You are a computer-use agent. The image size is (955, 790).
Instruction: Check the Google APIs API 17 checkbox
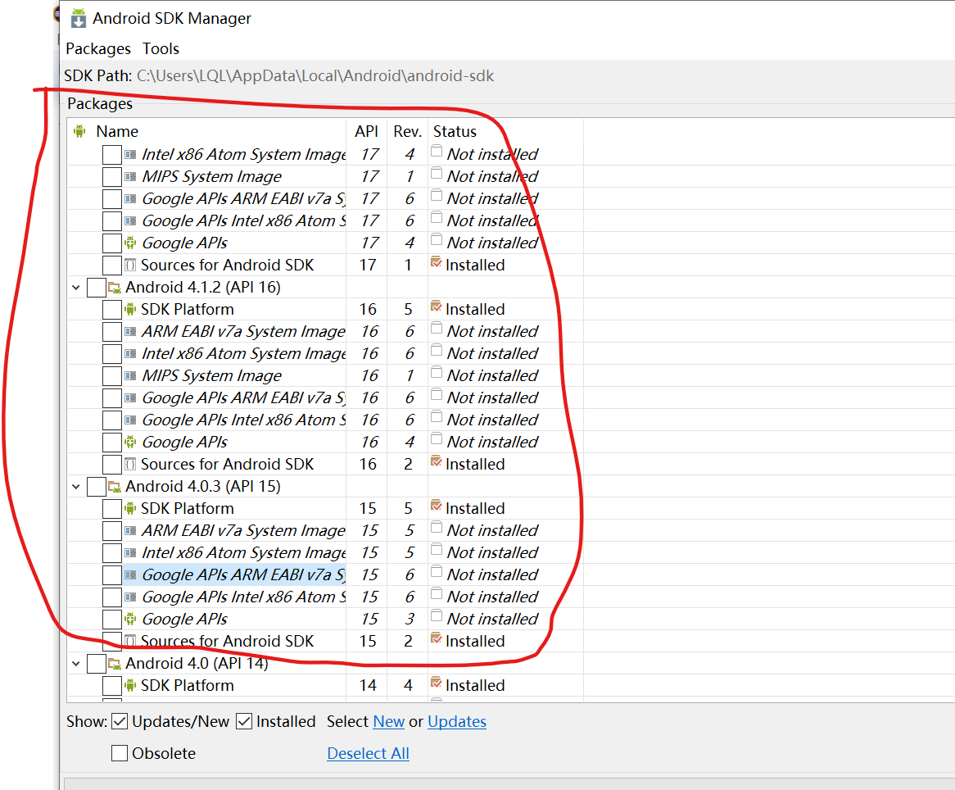[112, 243]
